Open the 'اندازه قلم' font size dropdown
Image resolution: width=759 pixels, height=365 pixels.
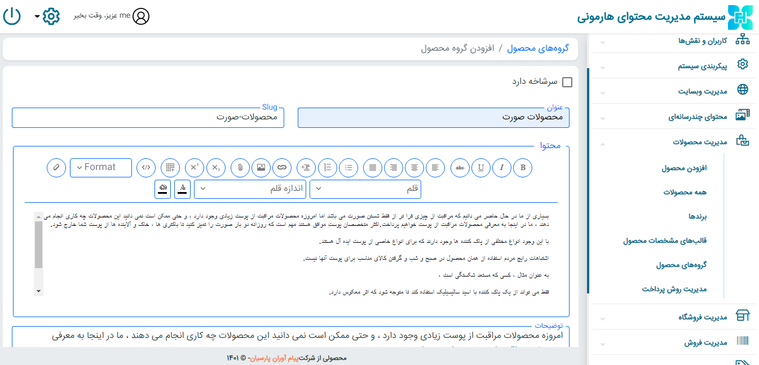(x=250, y=189)
